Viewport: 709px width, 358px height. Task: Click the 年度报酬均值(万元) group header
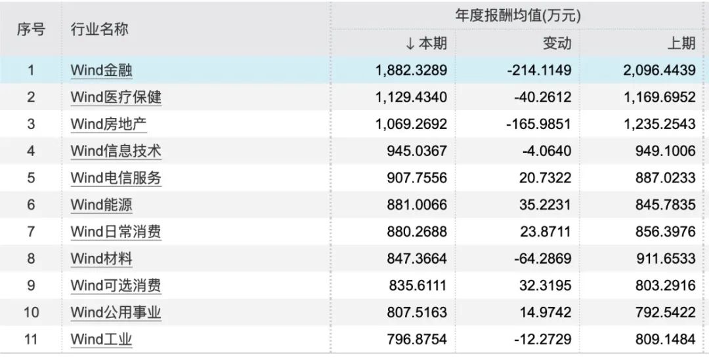pos(518,16)
